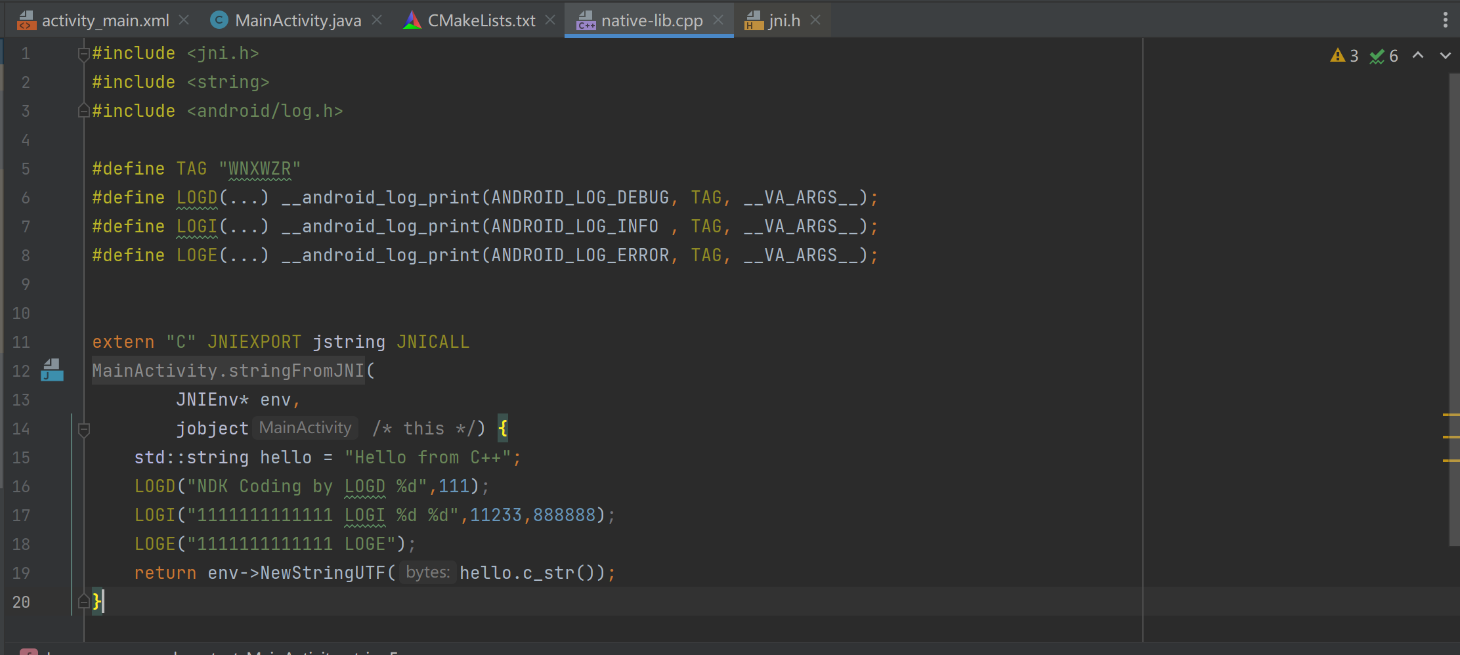Screen dimensions: 1460x655
Task: Close the MainActivity.java tab
Action: click(x=377, y=20)
